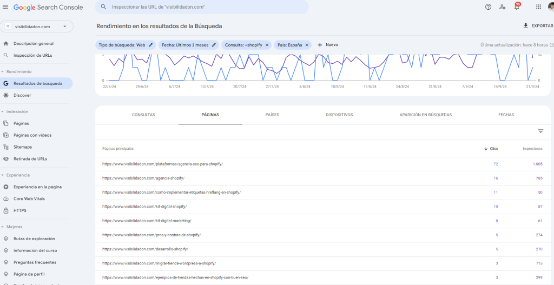Screen dimensions: 554x285
Task: Add a new filter with Nuevo
Action: [328, 45]
